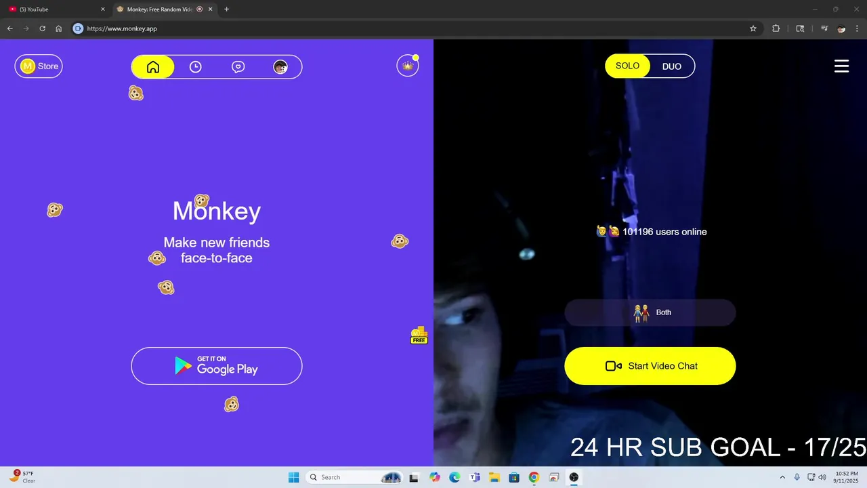
Task: Open Google Chrome from the taskbar
Action: click(534, 477)
